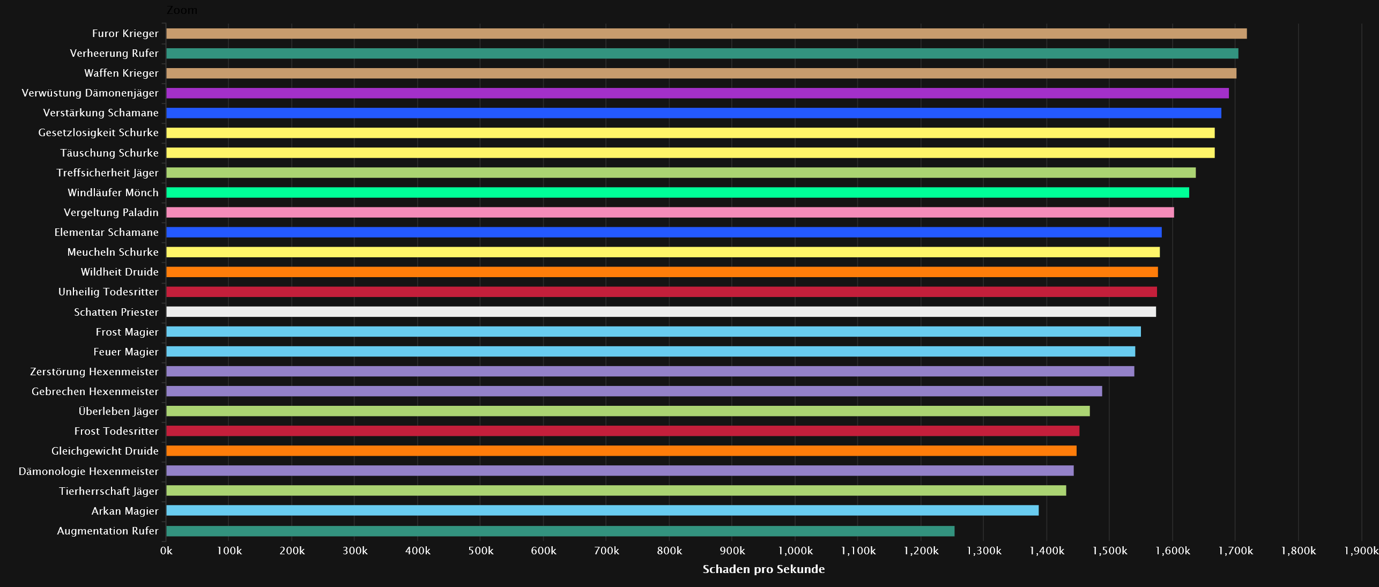Click the 'Frost Magier' label text
The image size is (1379, 587).
(127, 332)
